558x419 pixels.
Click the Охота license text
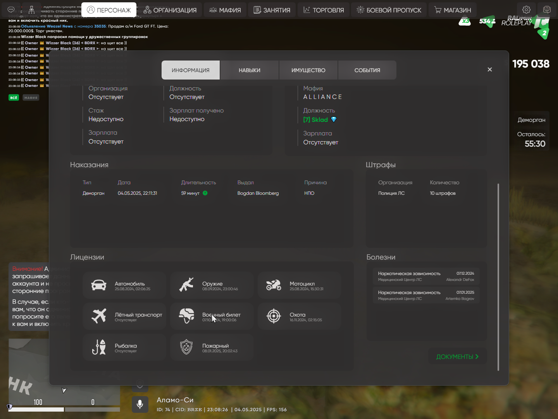click(x=298, y=315)
